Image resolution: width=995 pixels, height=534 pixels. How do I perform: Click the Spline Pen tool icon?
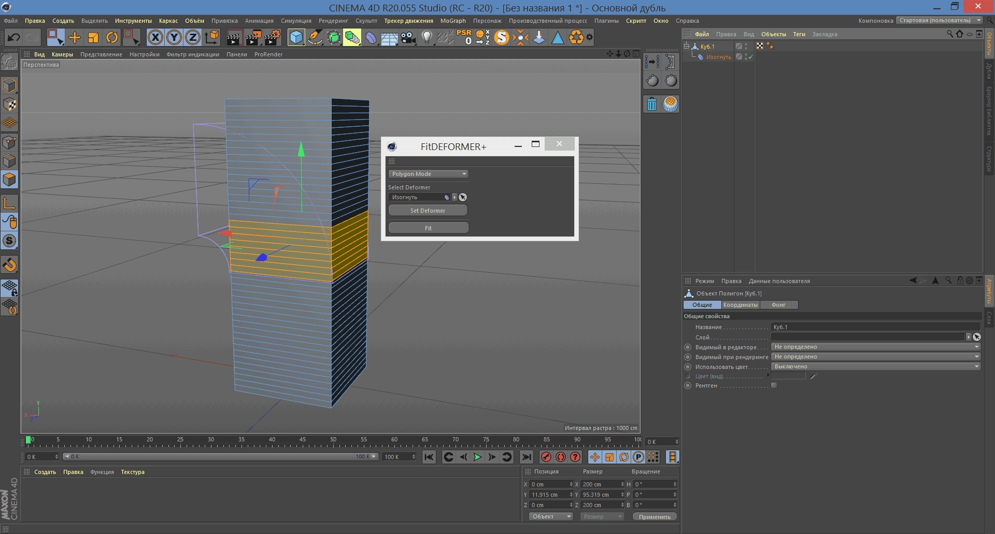315,37
